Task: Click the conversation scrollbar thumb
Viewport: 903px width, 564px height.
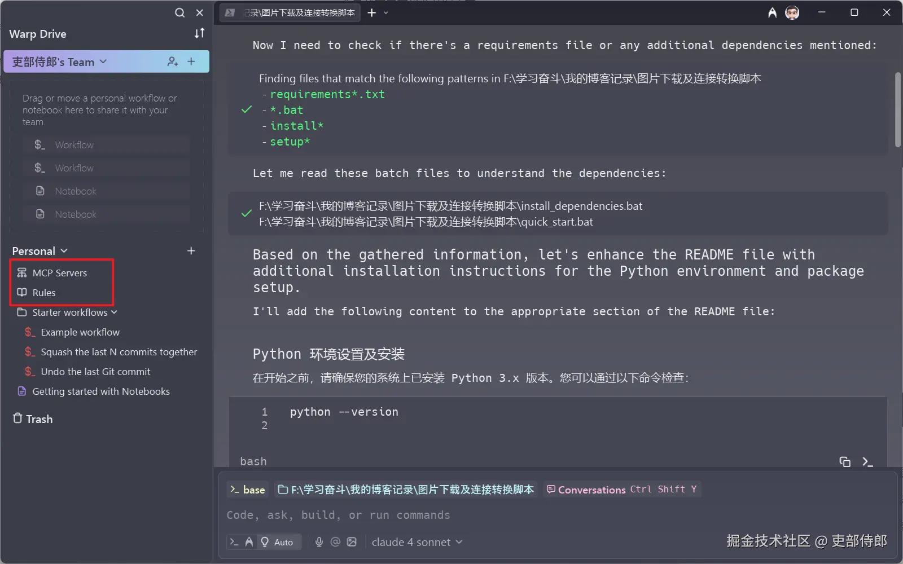Action: point(898,110)
